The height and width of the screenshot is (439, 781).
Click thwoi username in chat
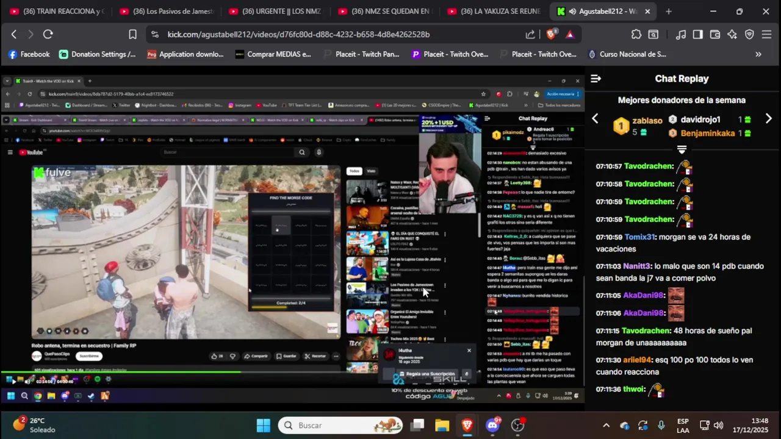[633, 389]
